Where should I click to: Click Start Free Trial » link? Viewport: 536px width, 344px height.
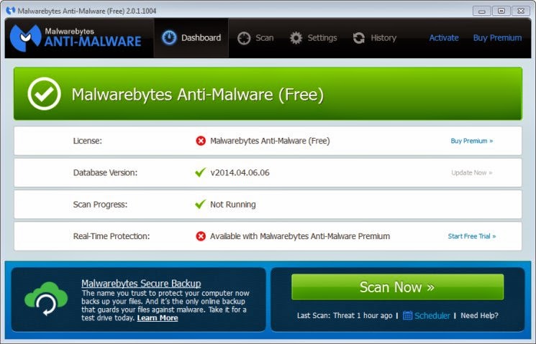[472, 236]
